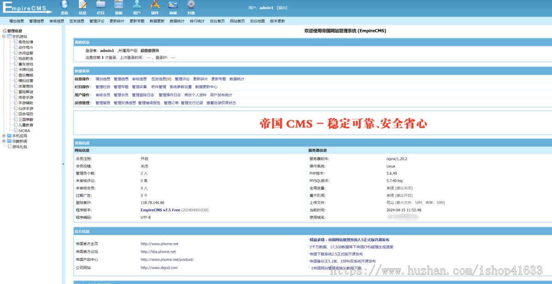The width and height of the screenshot is (552, 284).
Task: Open the 用户 person icon in header
Action: [x=137, y=5]
